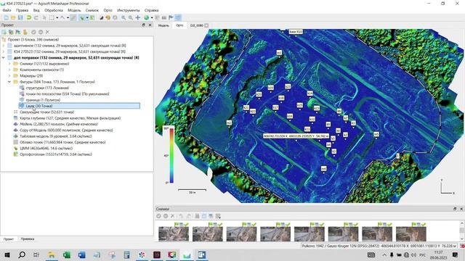The width and height of the screenshot is (465, 261).
Task: Open taskbar search magnifier
Action: point(22,254)
